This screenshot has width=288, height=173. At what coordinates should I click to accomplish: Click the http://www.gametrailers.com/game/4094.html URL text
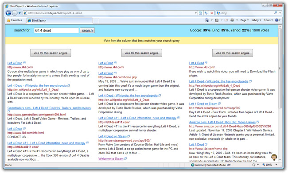pos(36,115)
